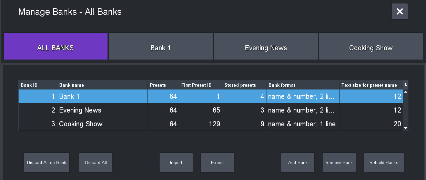Viewport: 426px width, 180px height.
Task: Click Bank ID cell 1
Action: [x=38, y=96]
